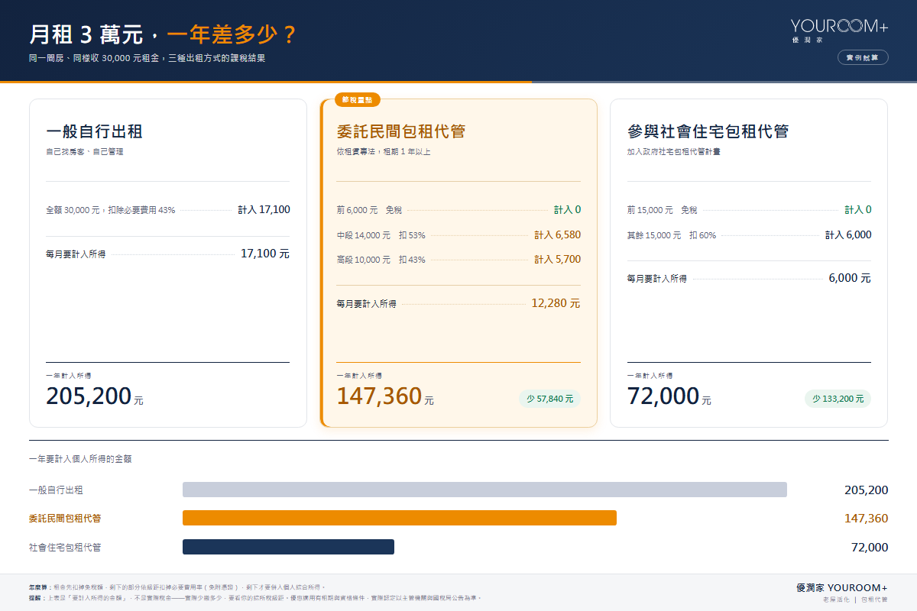The image size is (917, 611).
Task: Click the 少 57,840 元 savings badge
Action: pos(550,399)
